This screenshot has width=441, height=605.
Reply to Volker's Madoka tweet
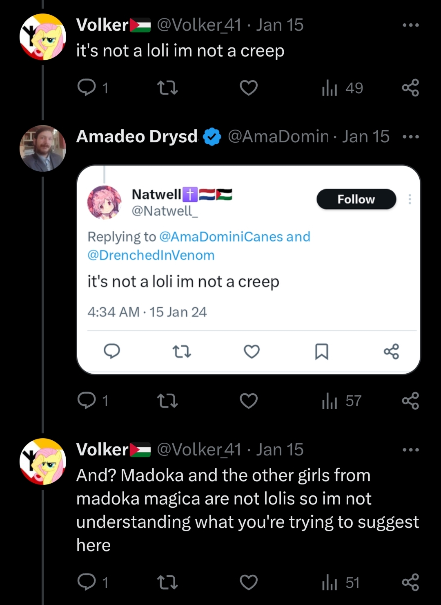(87, 582)
